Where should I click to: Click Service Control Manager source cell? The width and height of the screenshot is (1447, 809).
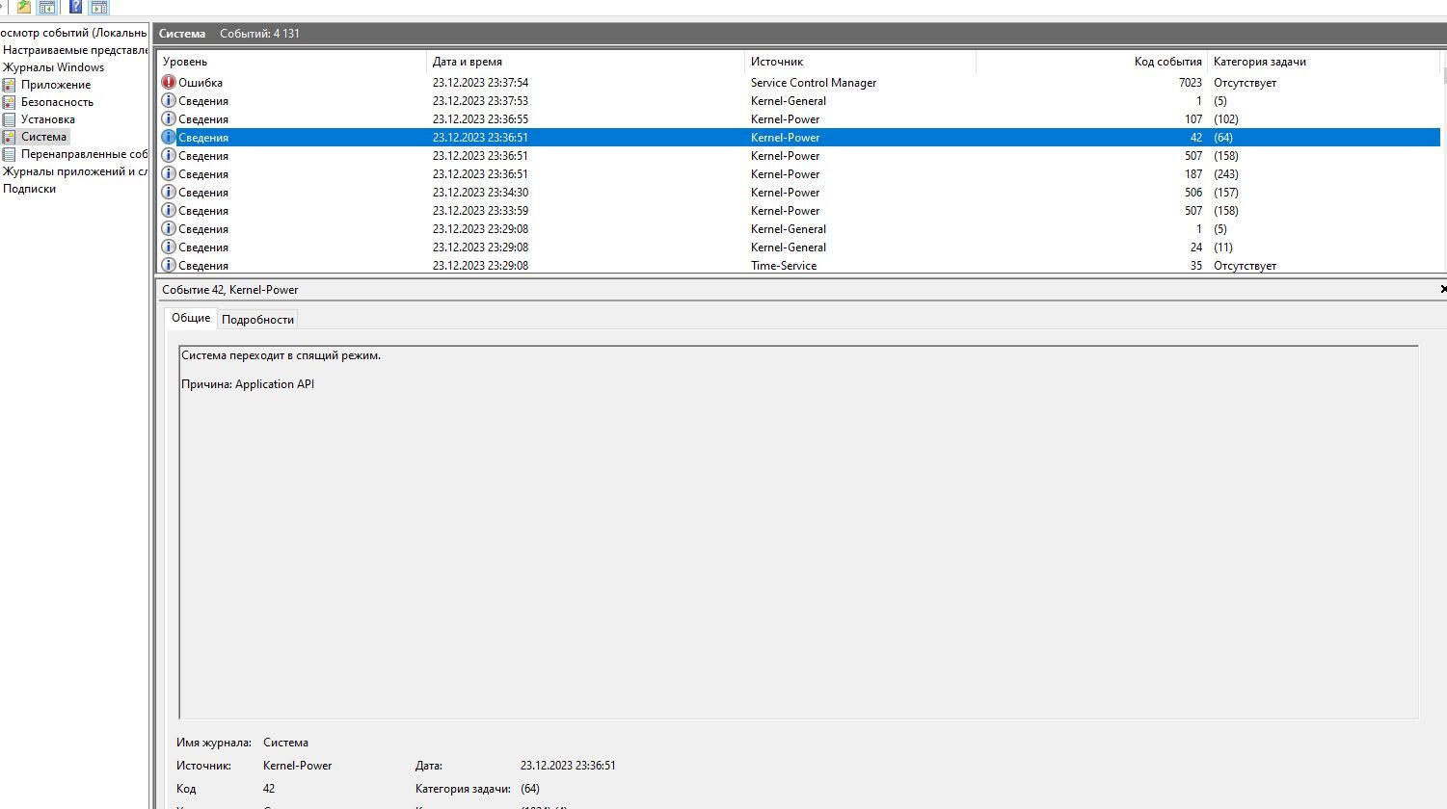[x=814, y=83]
